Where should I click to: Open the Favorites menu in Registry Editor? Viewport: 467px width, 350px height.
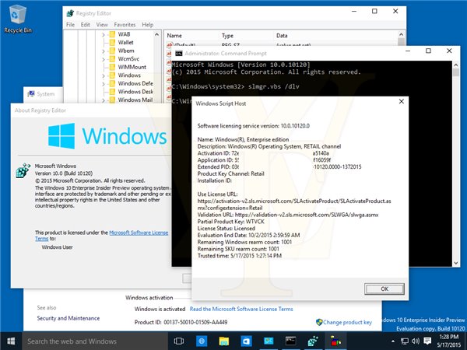click(124, 24)
